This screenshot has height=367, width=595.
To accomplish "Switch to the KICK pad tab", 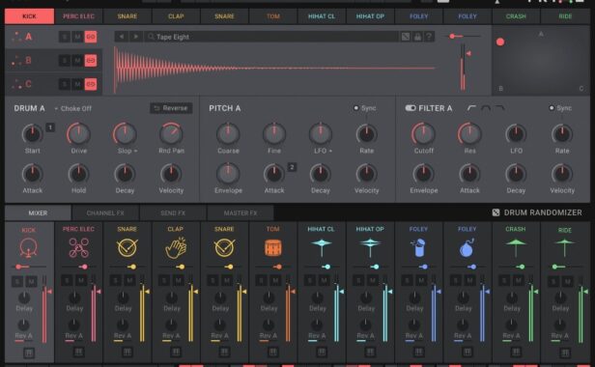I will click(29, 16).
